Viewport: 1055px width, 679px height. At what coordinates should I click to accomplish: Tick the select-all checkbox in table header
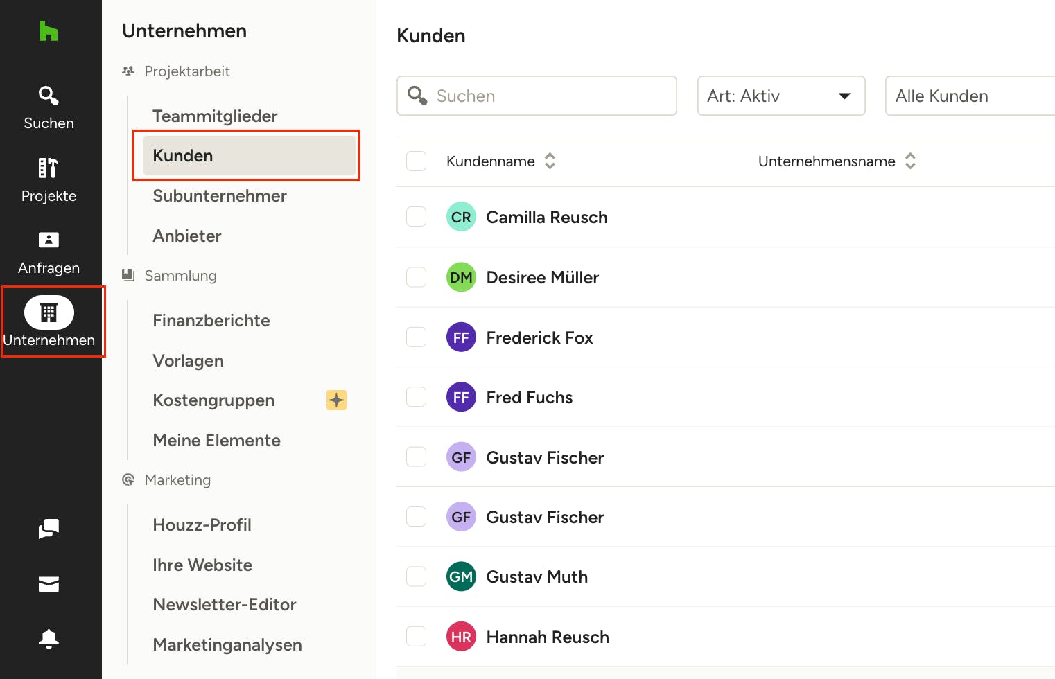point(416,161)
